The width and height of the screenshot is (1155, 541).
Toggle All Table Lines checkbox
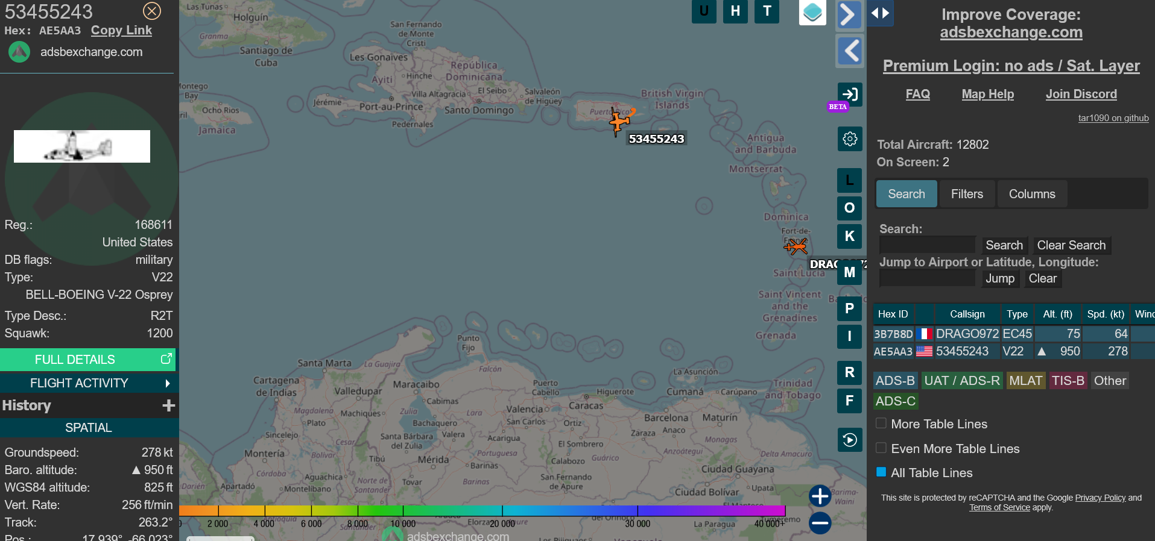[881, 472]
